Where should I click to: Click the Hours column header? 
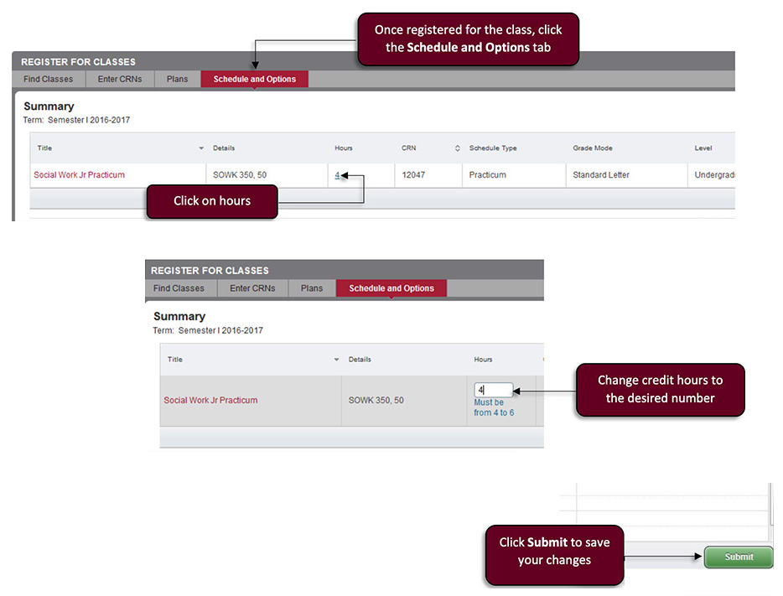(x=343, y=148)
